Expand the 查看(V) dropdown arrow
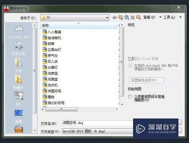 (160, 17)
